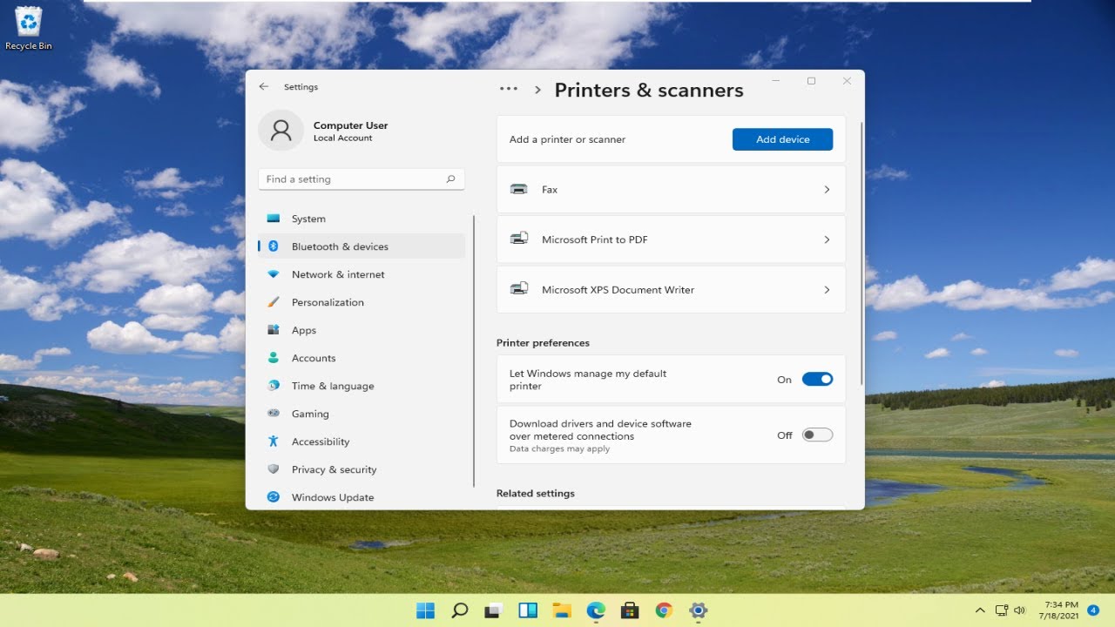Open the notification count badge
Image resolution: width=1115 pixels, height=627 pixels.
pyautogui.click(x=1093, y=610)
